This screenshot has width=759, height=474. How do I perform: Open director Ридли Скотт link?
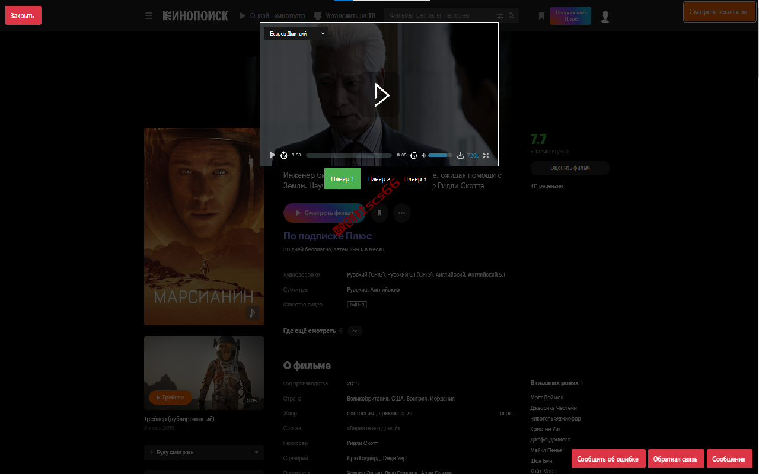click(362, 443)
